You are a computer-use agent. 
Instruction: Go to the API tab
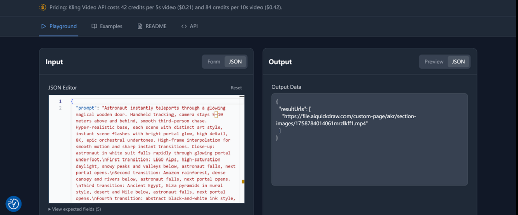(194, 26)
